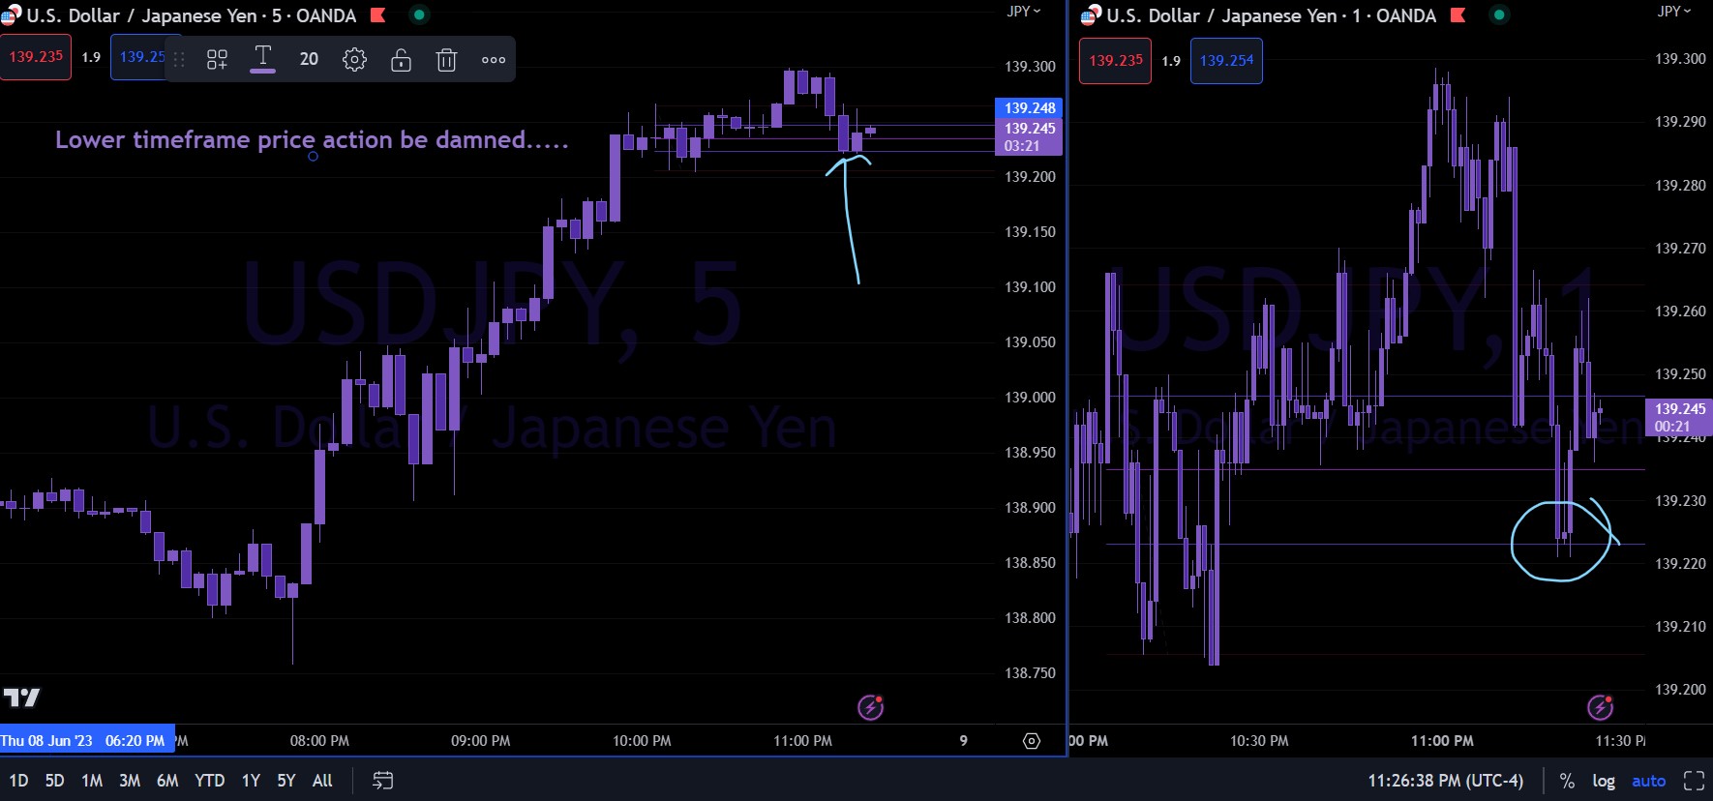Click the go-to-date calendar icon
Screen dimensions: 1713x801
pyautogui.click(x=383, y=781)
